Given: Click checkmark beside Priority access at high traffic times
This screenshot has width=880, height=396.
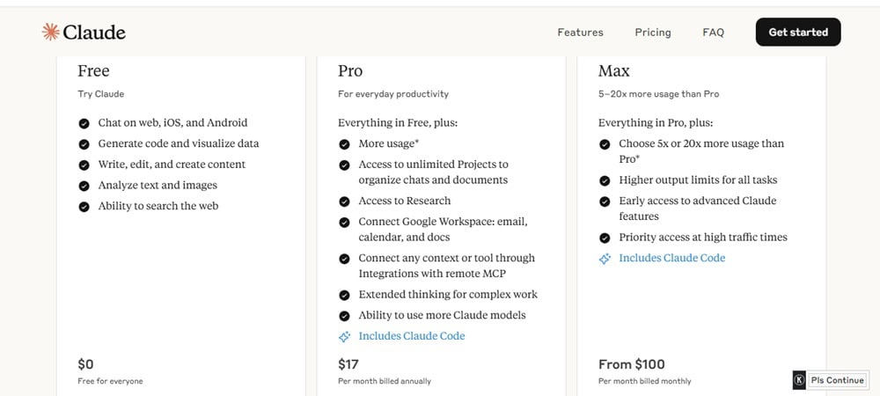Looking at the screenshot, I should (x=605, y=238).
